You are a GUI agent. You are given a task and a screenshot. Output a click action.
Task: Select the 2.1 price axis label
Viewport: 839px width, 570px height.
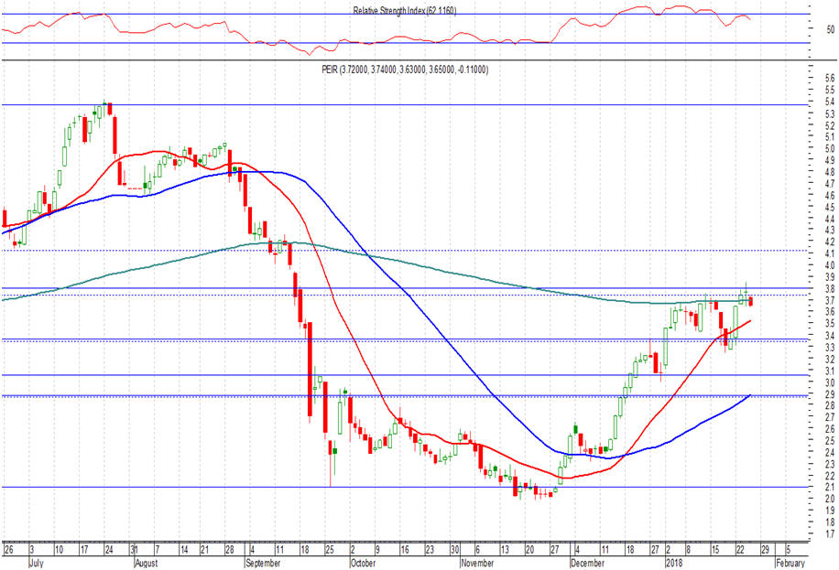(830, 487)
